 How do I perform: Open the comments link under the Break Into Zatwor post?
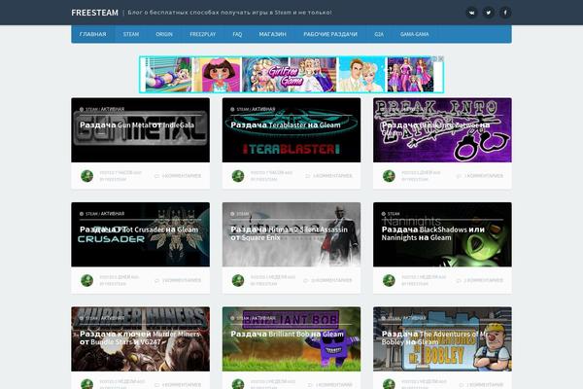(480, 176)
